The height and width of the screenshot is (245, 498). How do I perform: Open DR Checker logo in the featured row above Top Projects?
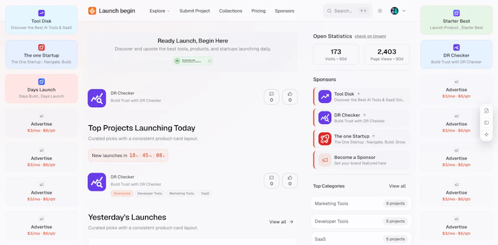pyautogui.click(x=97, y=98)
